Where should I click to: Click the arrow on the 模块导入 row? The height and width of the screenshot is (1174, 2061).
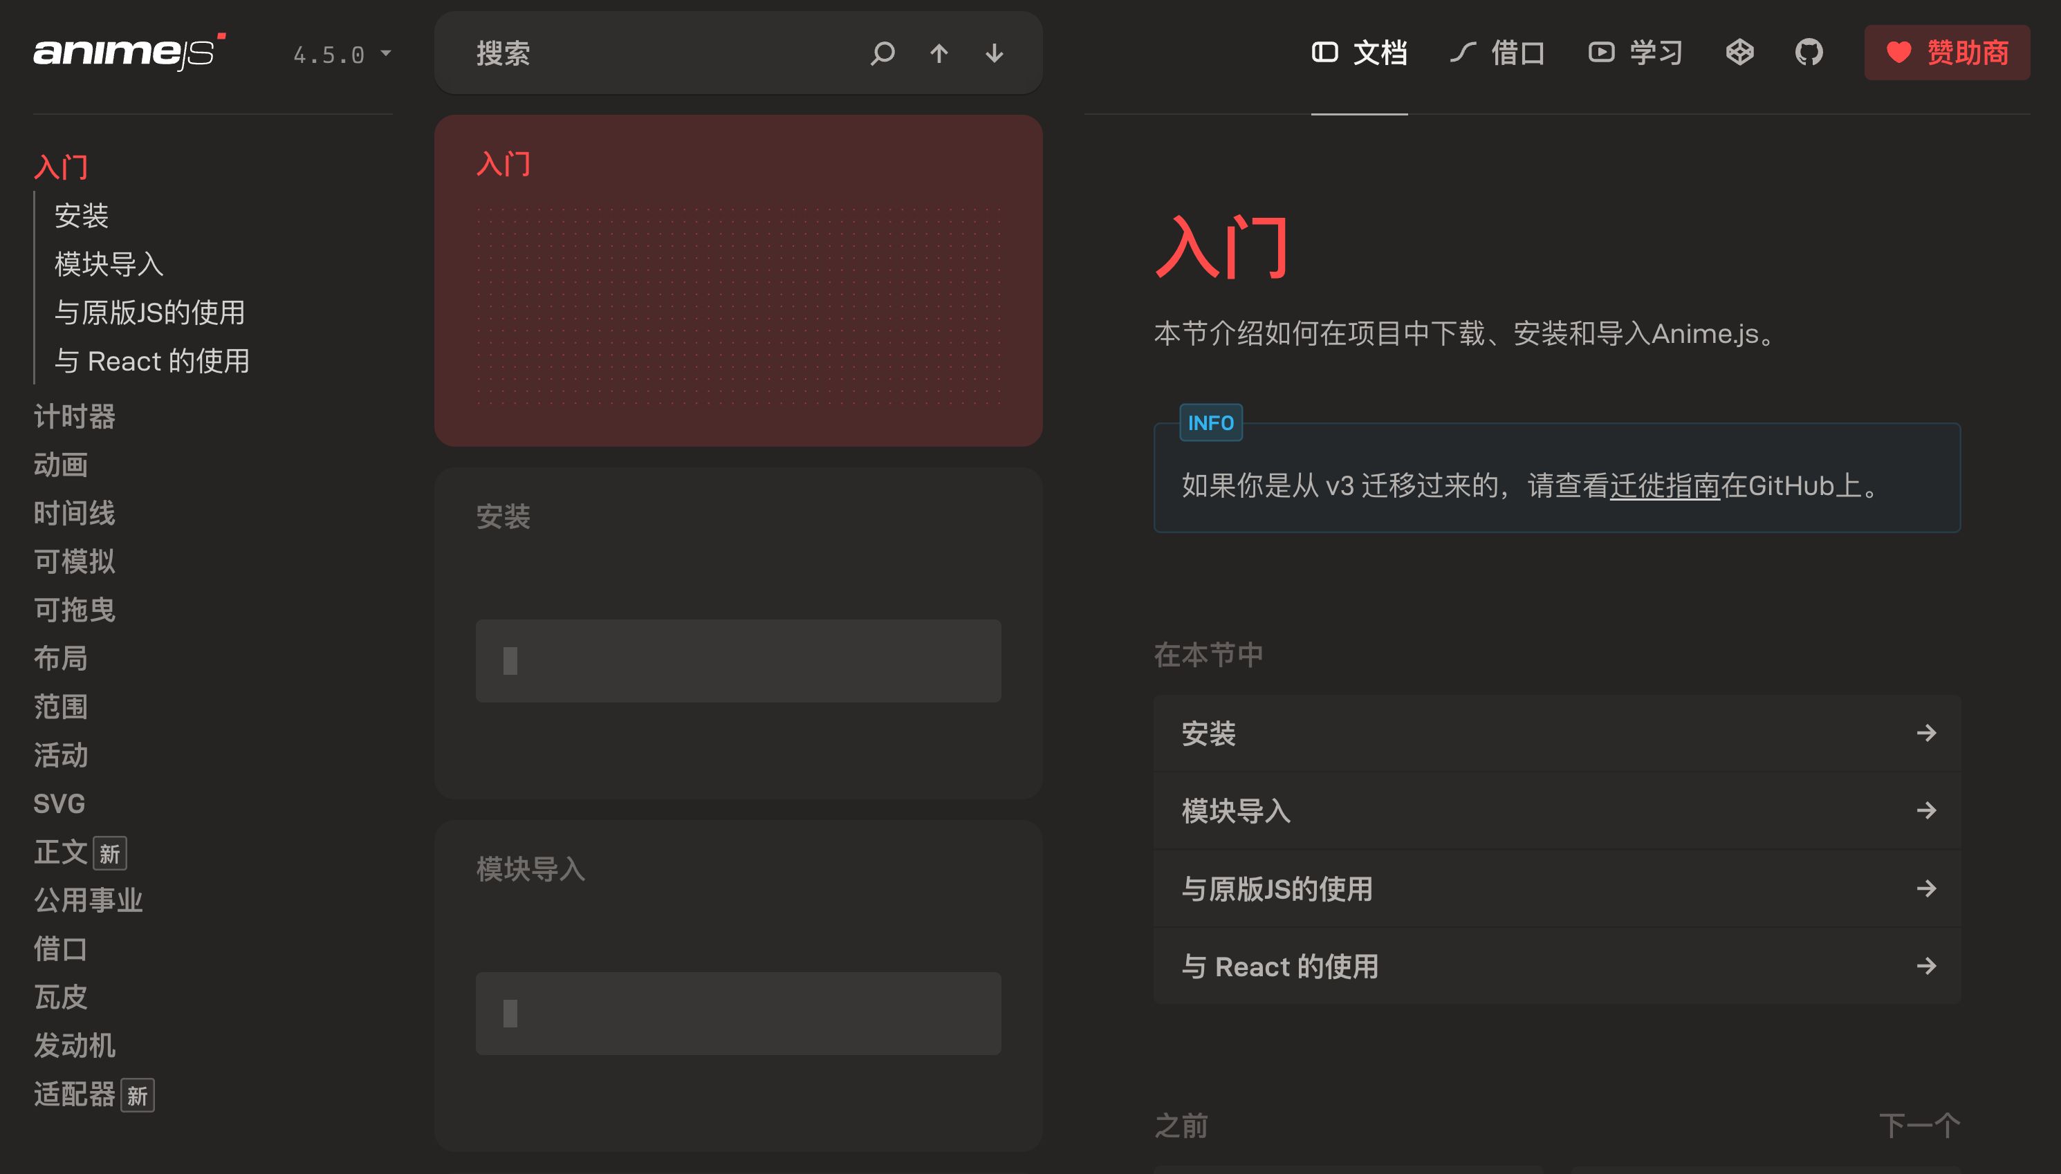pos(1926,810)
